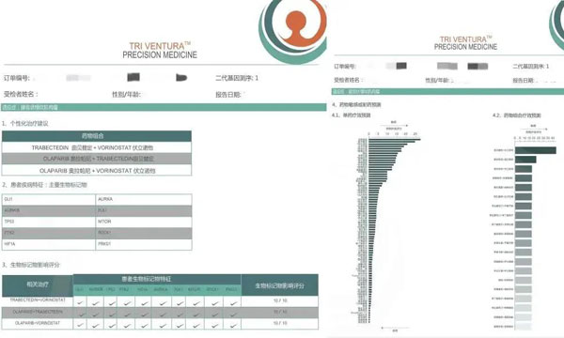Image resolution: width=564 pixels, height=338 pixels.
Task: Click the score for TRABECTEDIN+VORINOSTAT row
Action: pyautogui.click(x=280, y=300)
